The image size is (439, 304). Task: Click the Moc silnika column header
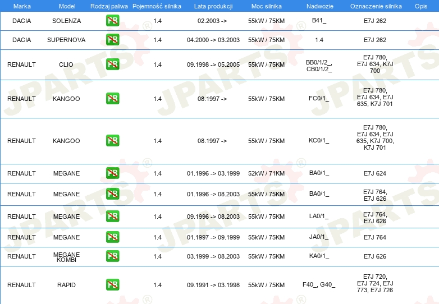[x=266, y=6]
